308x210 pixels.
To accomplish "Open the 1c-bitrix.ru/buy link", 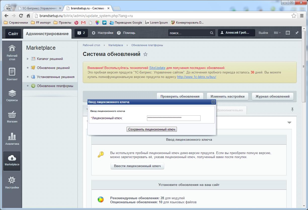I will coord(197,77).
